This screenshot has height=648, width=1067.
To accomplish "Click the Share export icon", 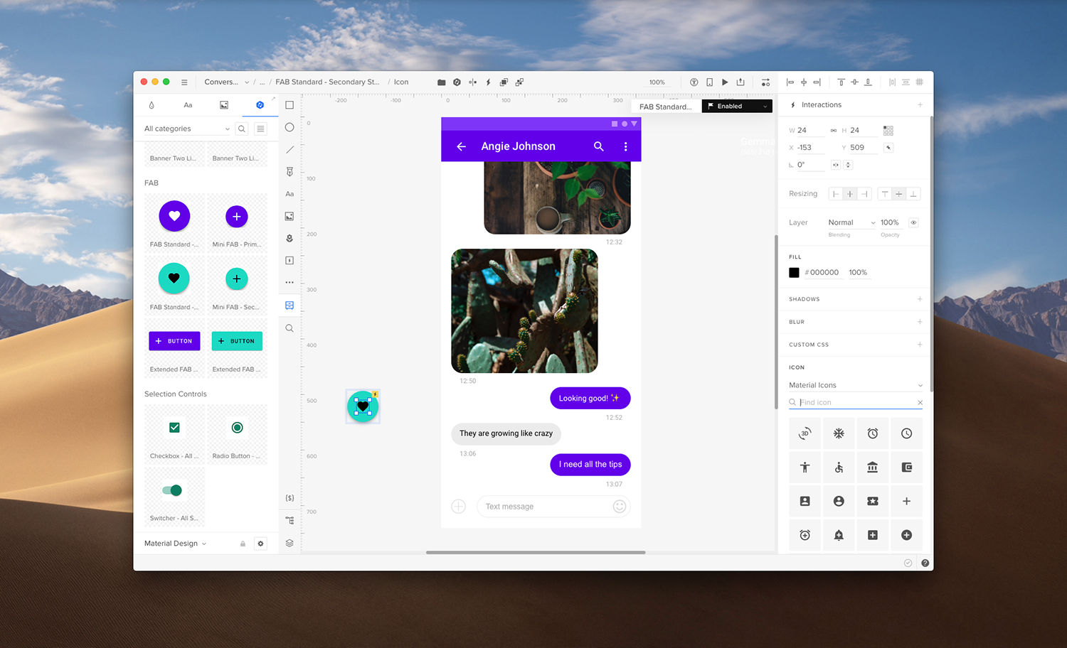I will tap(740, 82).
